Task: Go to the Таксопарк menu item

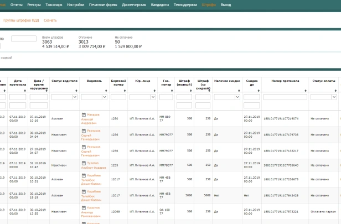Action: coord(54,4)
